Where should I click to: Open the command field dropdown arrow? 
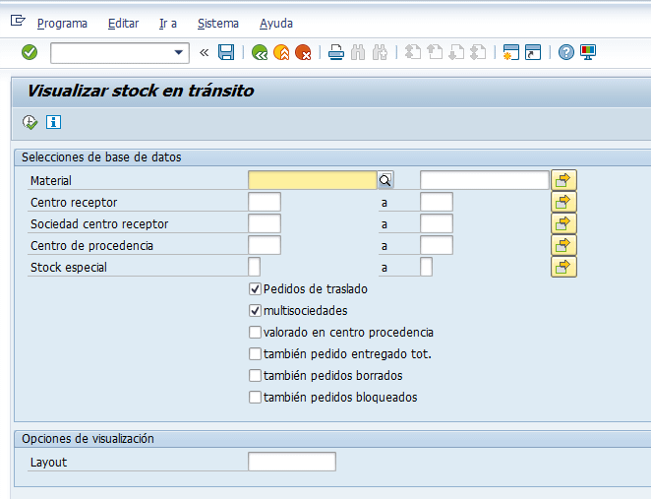(179, 52)
